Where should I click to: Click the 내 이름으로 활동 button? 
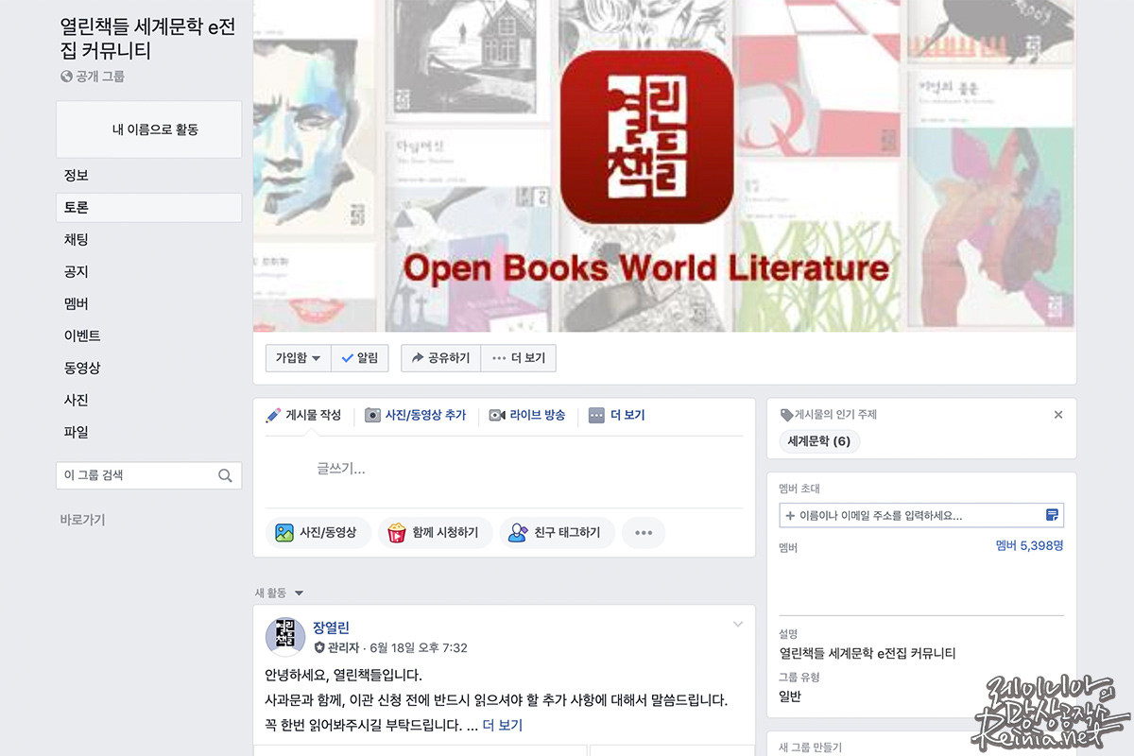(x=148, y=129)
